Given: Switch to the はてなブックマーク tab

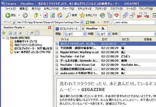Looking at the screenshot, I should tap(68, 29).
